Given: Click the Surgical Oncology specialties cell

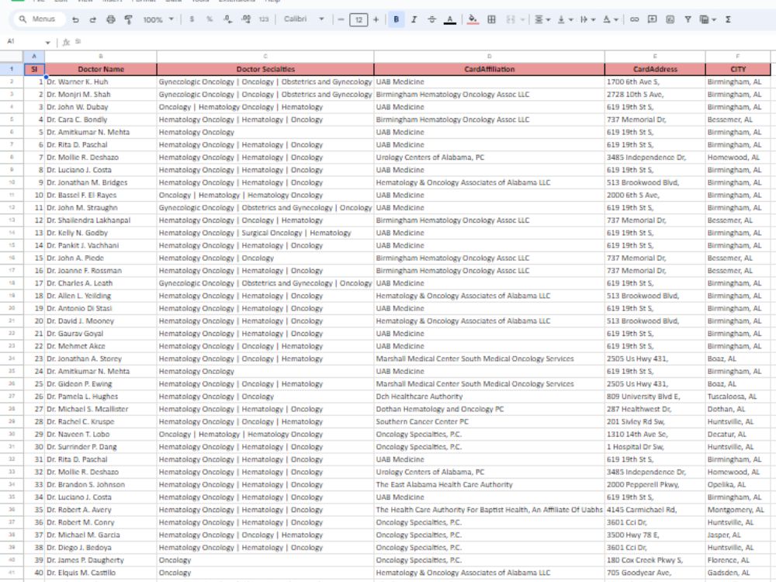Looking at the screenshot, I should [265, 233].
